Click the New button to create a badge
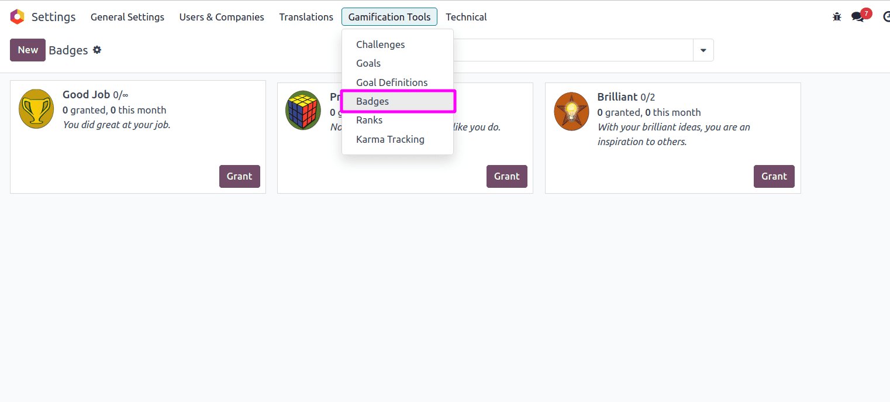Screen dimensions: 890x402 (27, 50)
